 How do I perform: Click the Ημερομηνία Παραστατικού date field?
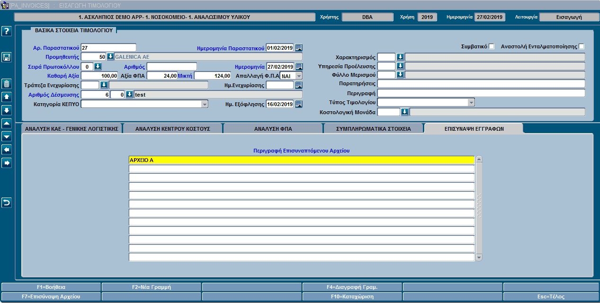pos(280,47)
